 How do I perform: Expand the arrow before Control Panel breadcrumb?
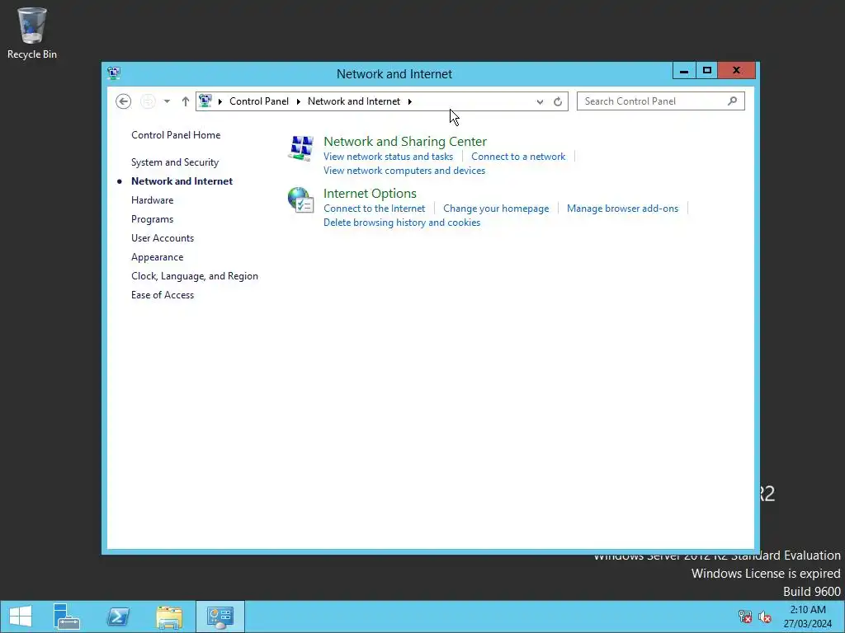pos(220,101)
